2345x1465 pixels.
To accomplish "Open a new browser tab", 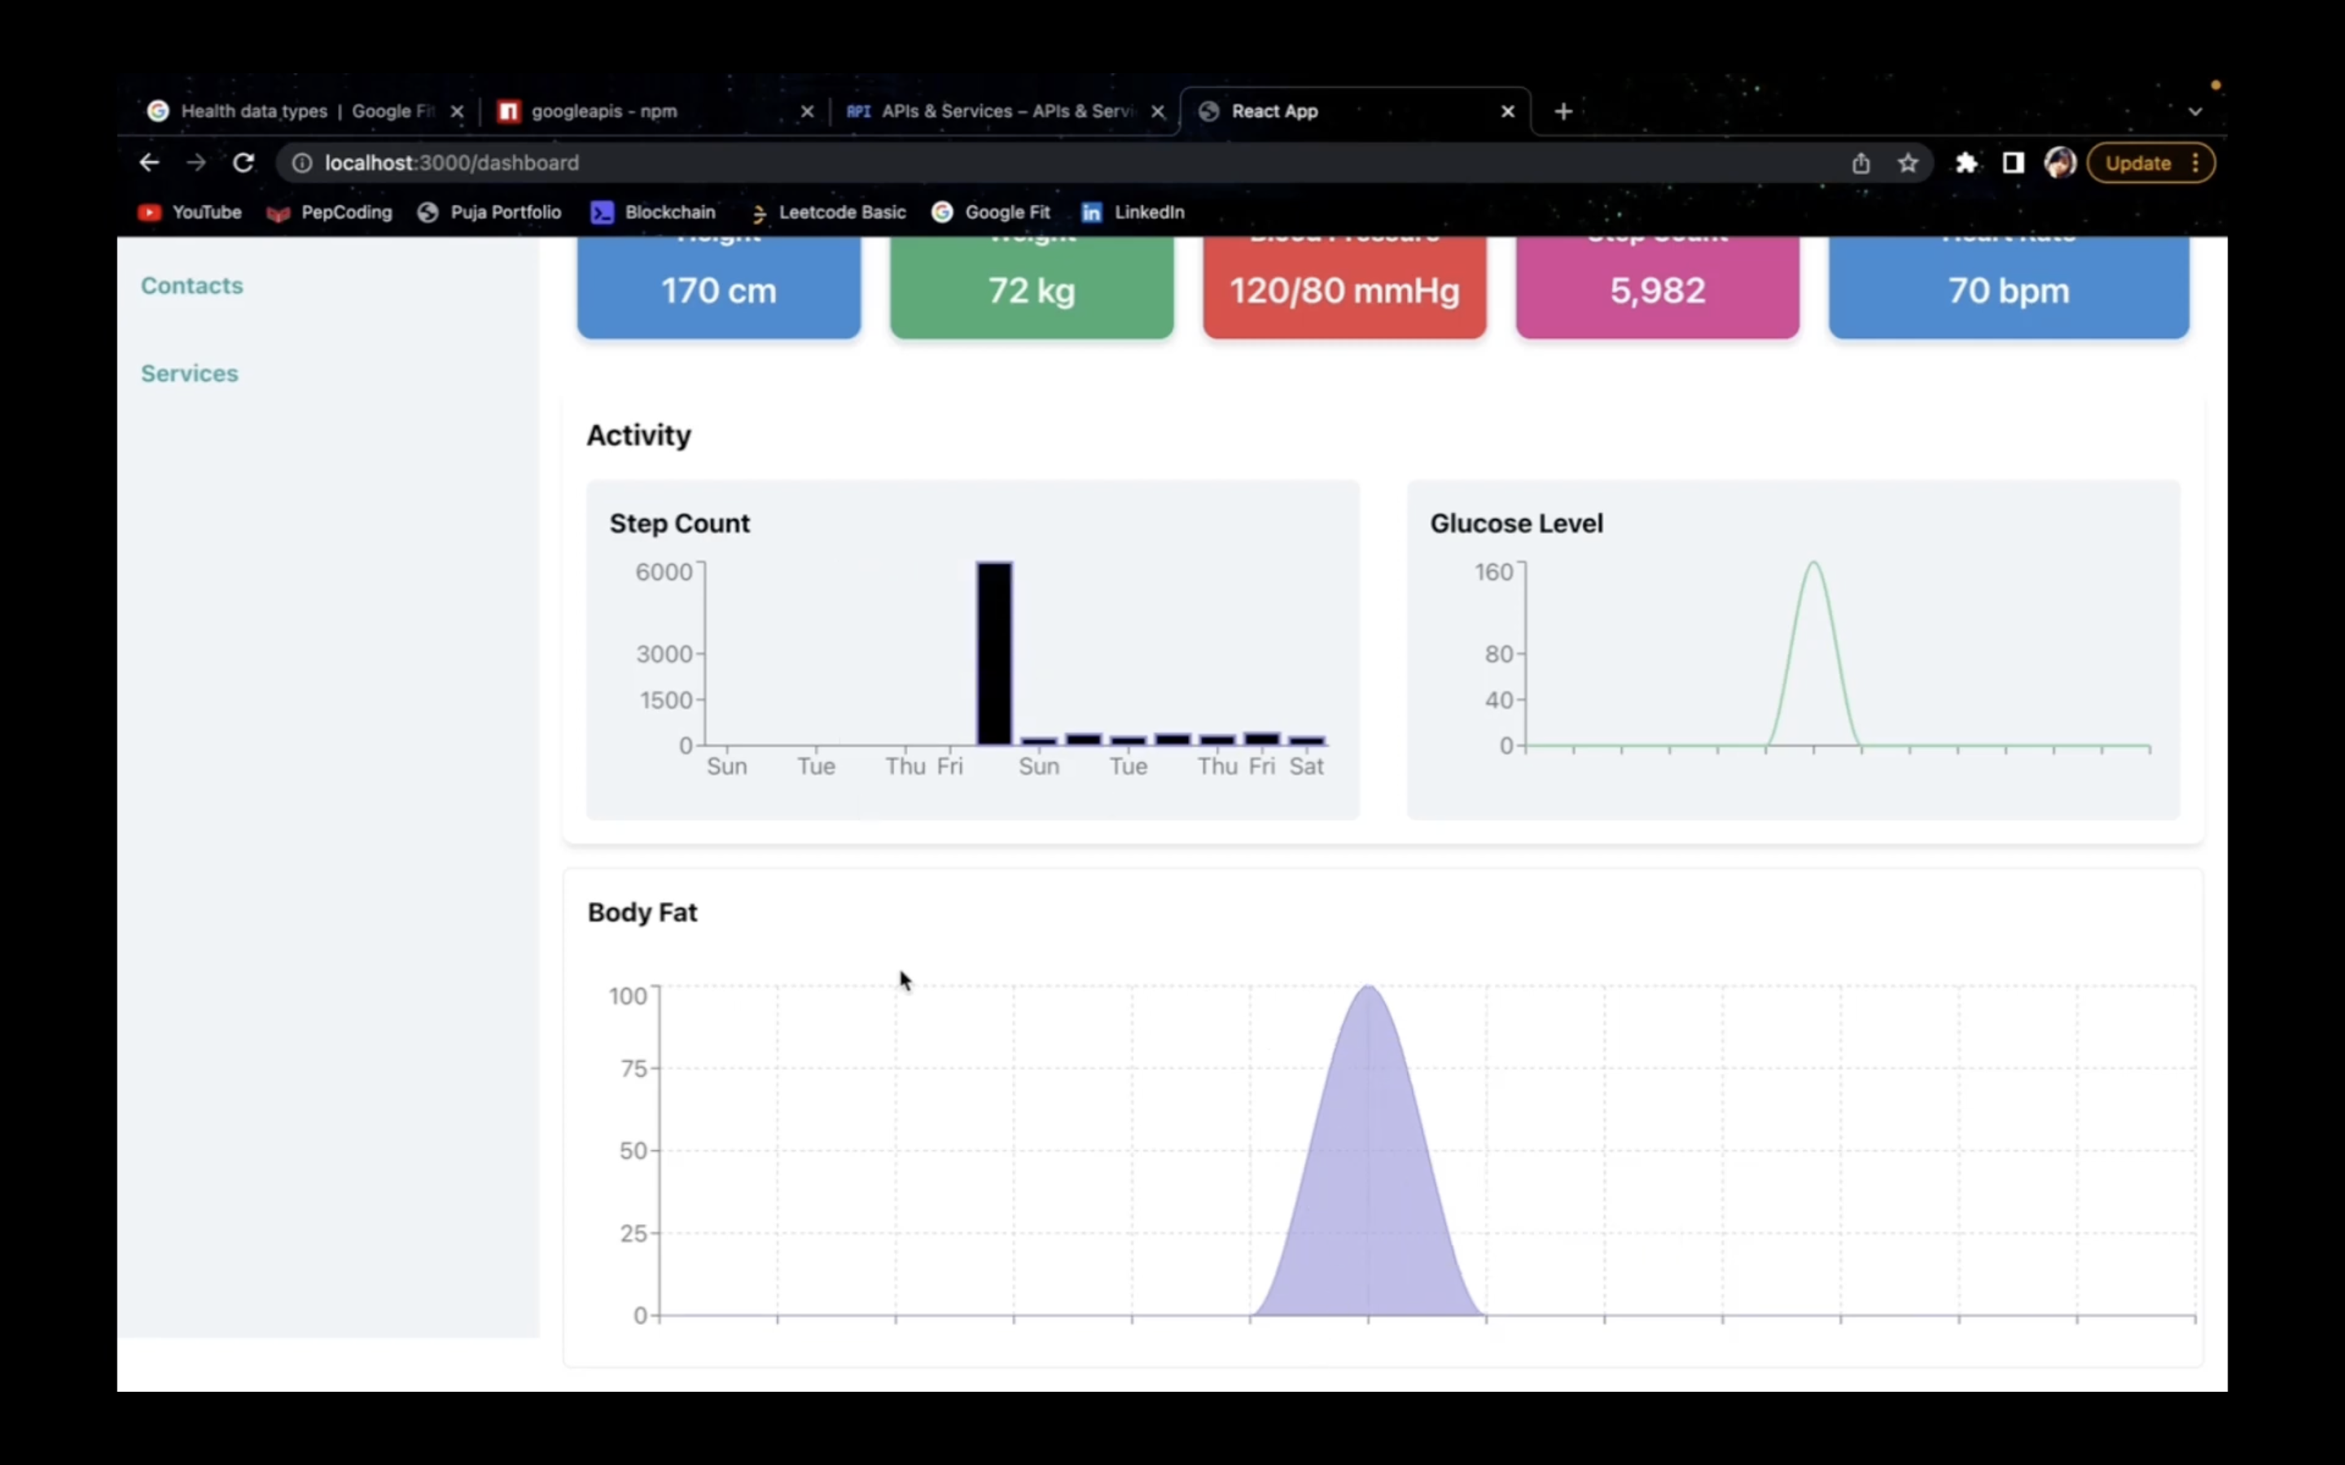I will [x=1563, y=112].
